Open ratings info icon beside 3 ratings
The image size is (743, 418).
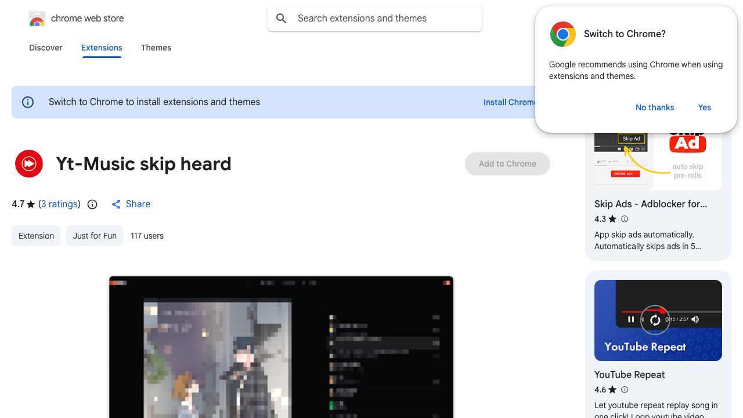click(92, 204)
